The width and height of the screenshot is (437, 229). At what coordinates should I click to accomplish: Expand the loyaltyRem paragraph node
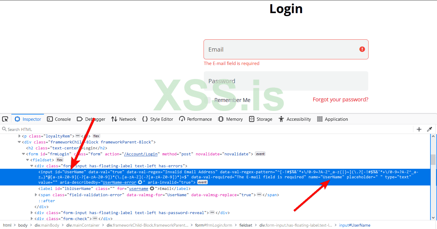(19, 136)
